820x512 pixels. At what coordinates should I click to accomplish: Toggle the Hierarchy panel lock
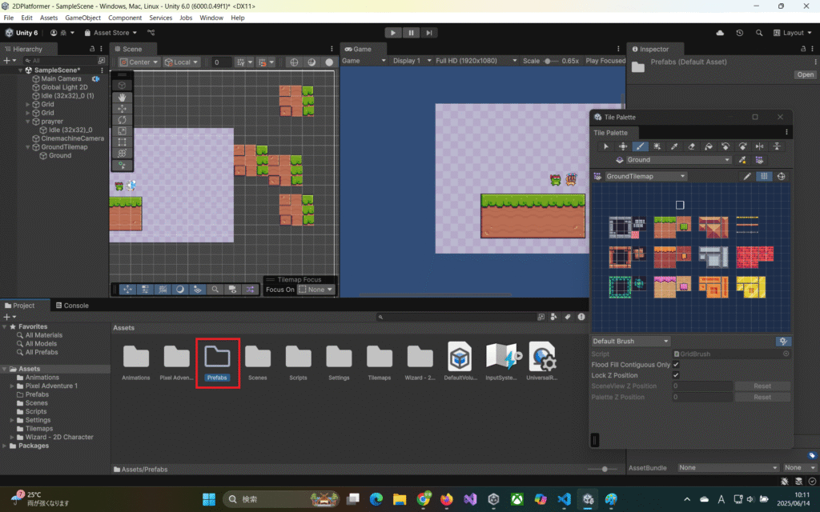coord(92,49)
